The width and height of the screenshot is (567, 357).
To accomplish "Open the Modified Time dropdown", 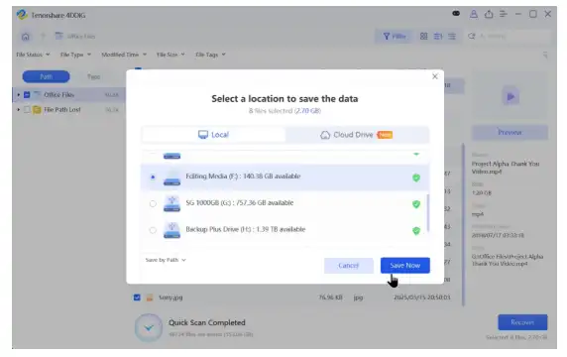I will 124,55.
